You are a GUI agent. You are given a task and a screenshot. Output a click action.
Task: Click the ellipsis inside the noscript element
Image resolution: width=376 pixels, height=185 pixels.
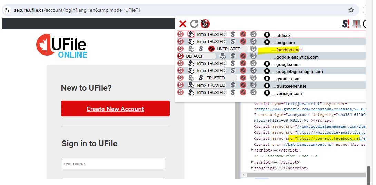click(280, 168)
